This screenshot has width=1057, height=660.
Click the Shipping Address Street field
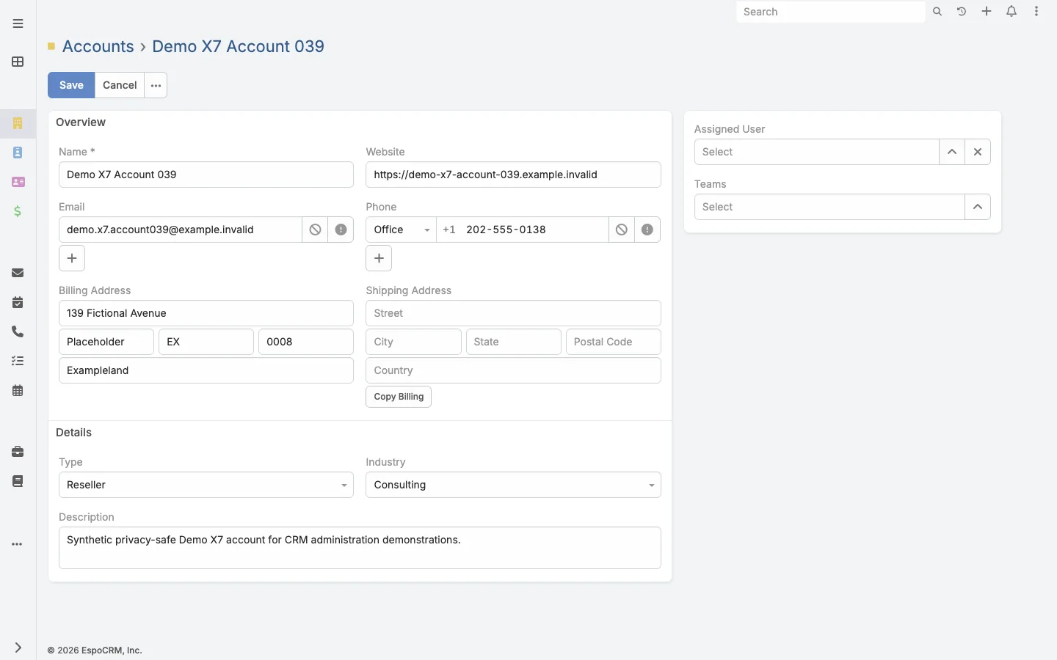coord(513,313)
